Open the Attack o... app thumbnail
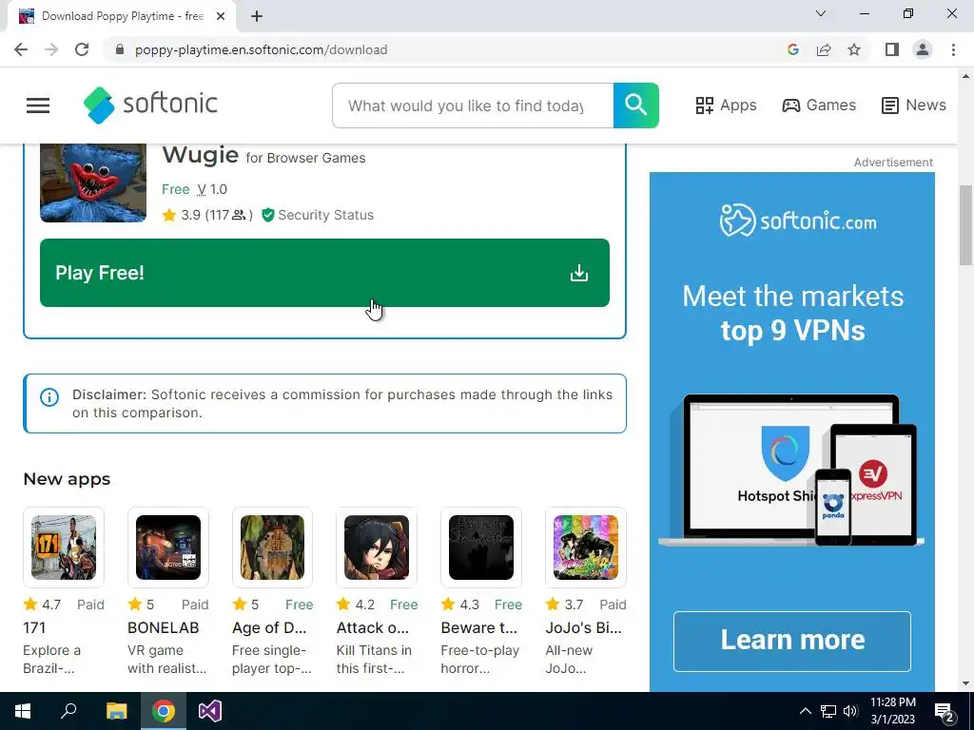 [x=377, y=547]
